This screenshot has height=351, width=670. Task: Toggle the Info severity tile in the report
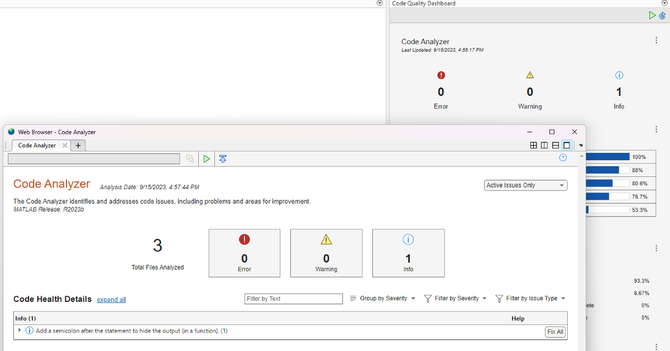[x=408, y=253]
